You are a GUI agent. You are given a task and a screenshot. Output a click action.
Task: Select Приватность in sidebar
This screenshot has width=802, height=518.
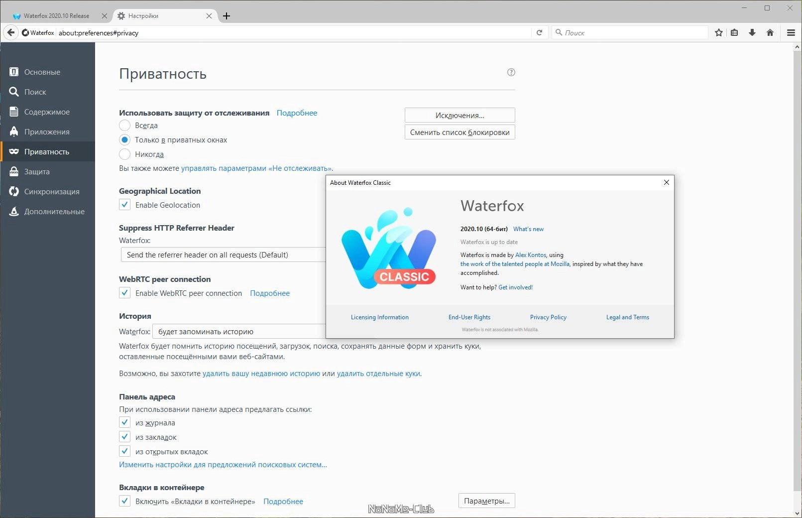click(47, 151)
